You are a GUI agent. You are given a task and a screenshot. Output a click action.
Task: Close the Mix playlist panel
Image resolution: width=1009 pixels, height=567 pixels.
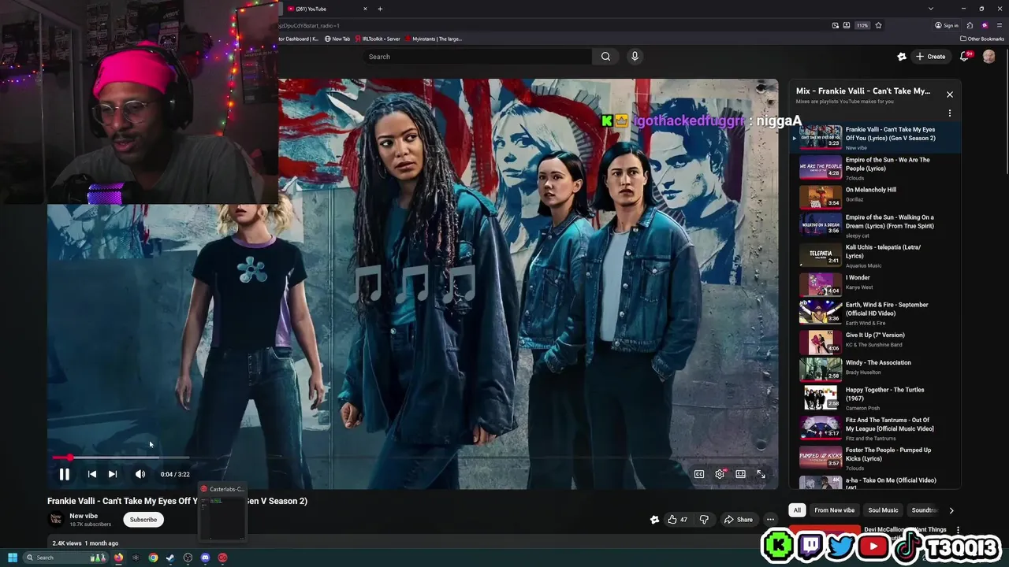click(x=950, y=94)
